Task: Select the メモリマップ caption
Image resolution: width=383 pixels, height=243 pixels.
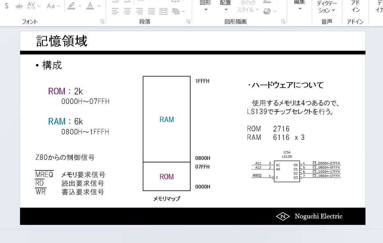Action: tap(167, 199)
